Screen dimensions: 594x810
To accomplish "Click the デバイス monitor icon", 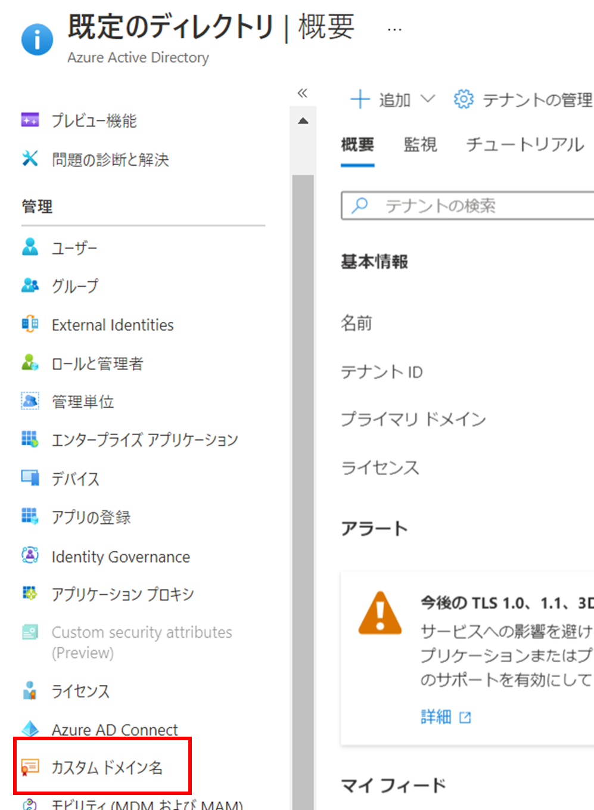I will [30, 477].
